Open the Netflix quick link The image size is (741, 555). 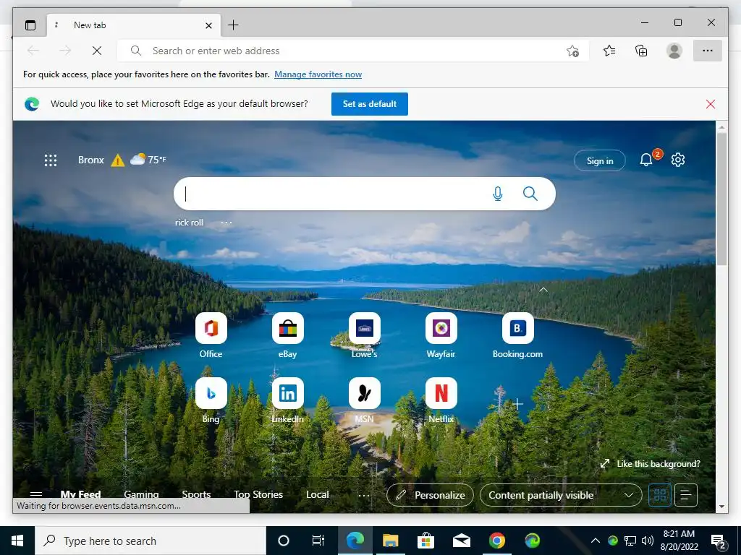[441, 400]
